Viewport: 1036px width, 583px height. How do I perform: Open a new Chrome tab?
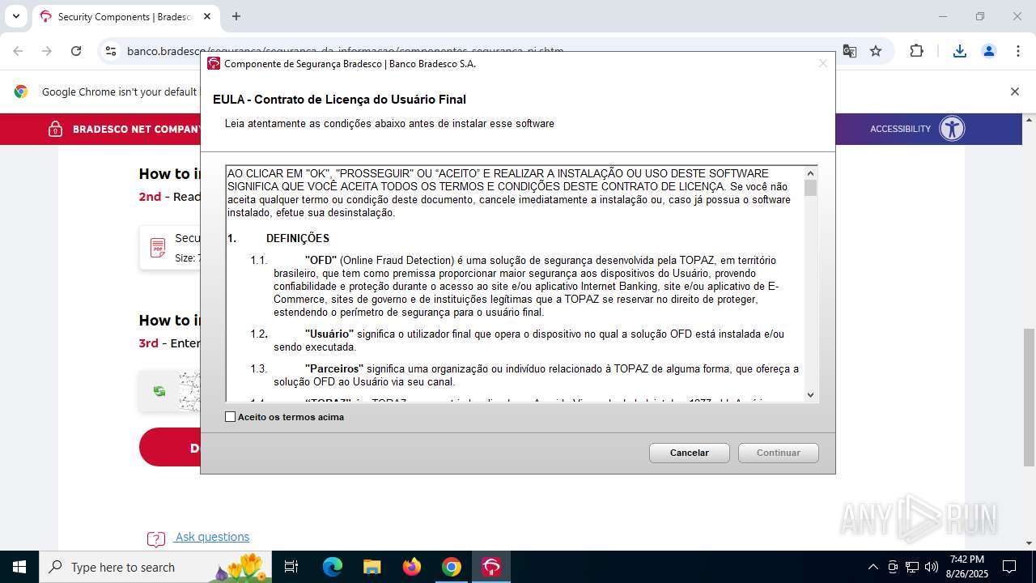236,16
